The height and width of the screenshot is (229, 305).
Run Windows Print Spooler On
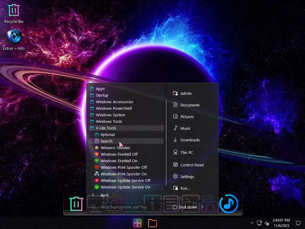pyautogui.click(x=126, y=174)
